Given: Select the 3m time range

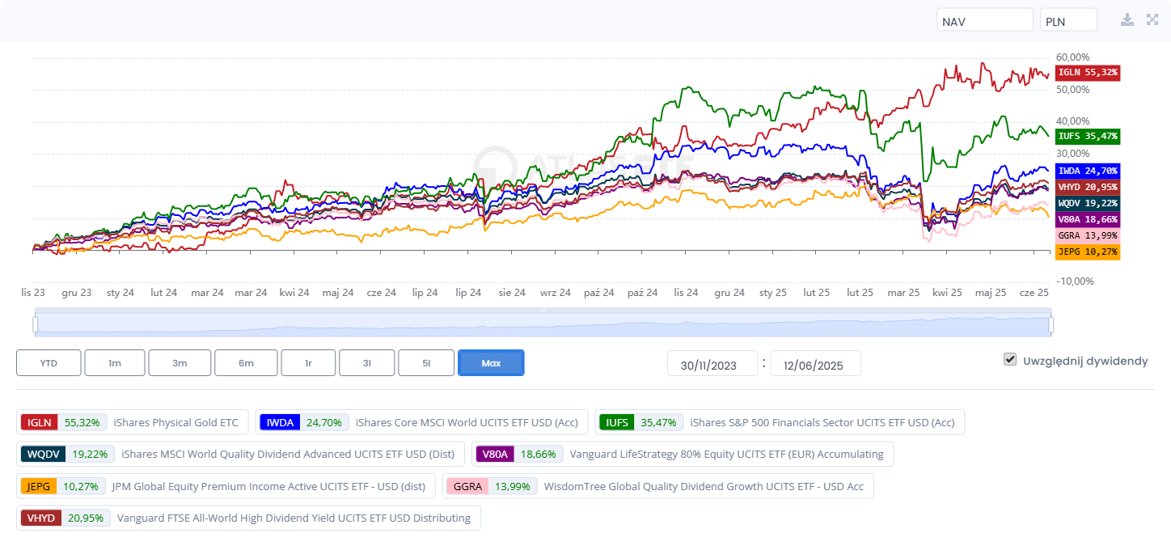Looking at the screenshot, I should point(180,363).
